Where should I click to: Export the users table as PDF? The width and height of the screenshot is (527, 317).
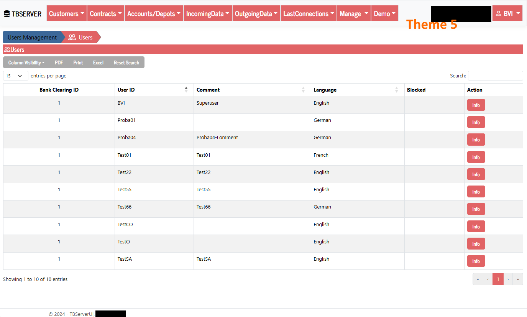pos(59,62)
